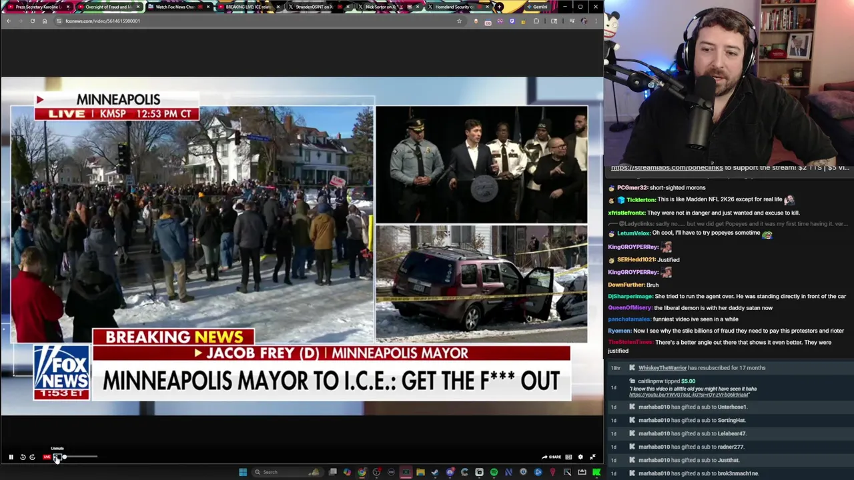The height and width of the screenshot is (480, 854).
Task: Open File Explorer from the taskbar
Action: pos(420,472)
